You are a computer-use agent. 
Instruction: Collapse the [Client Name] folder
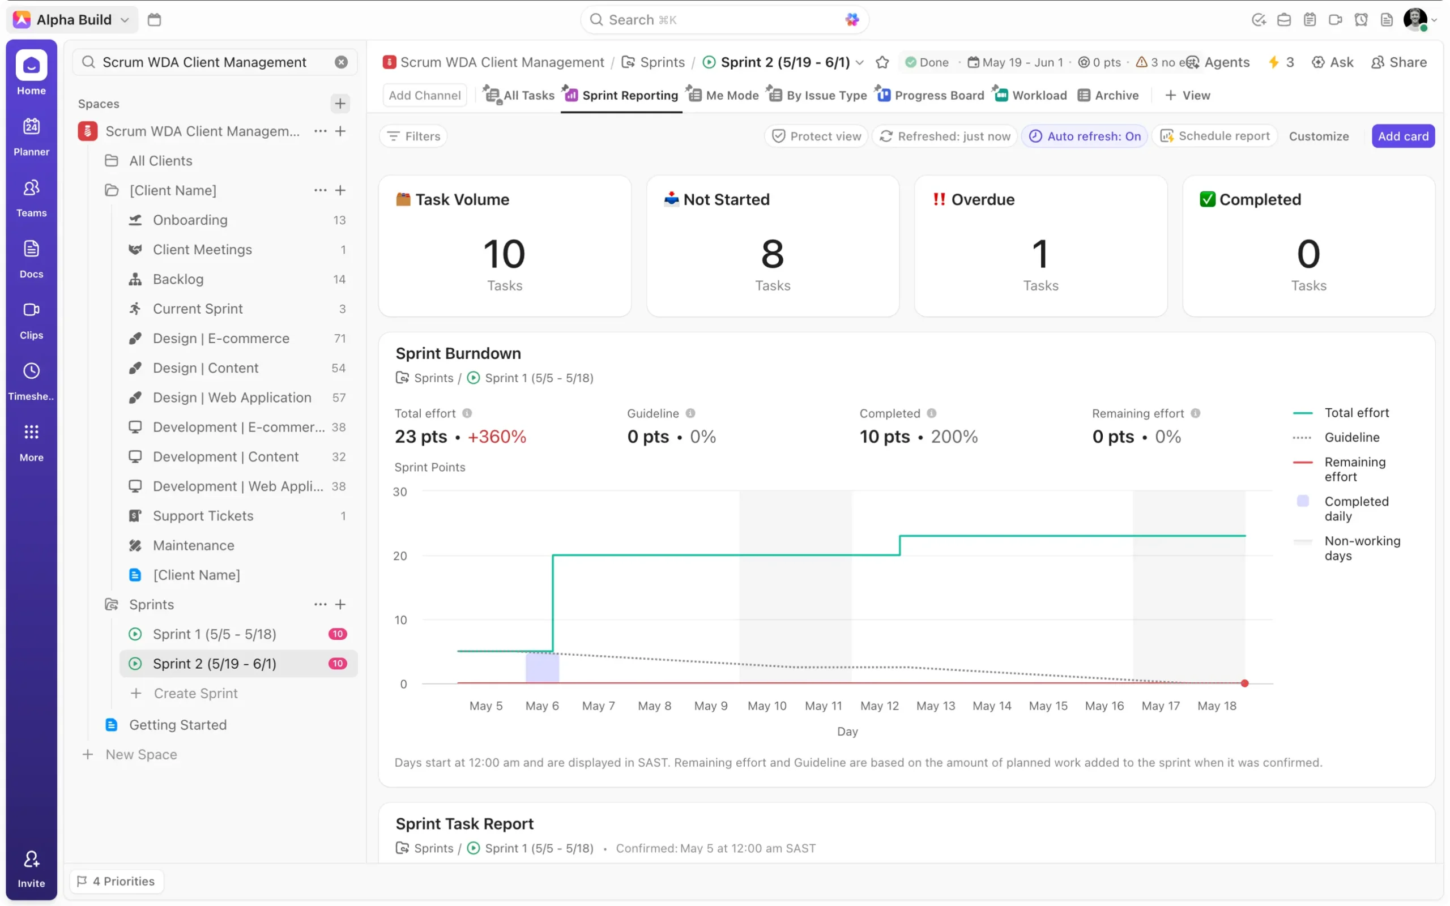click(x=112, y=191)
